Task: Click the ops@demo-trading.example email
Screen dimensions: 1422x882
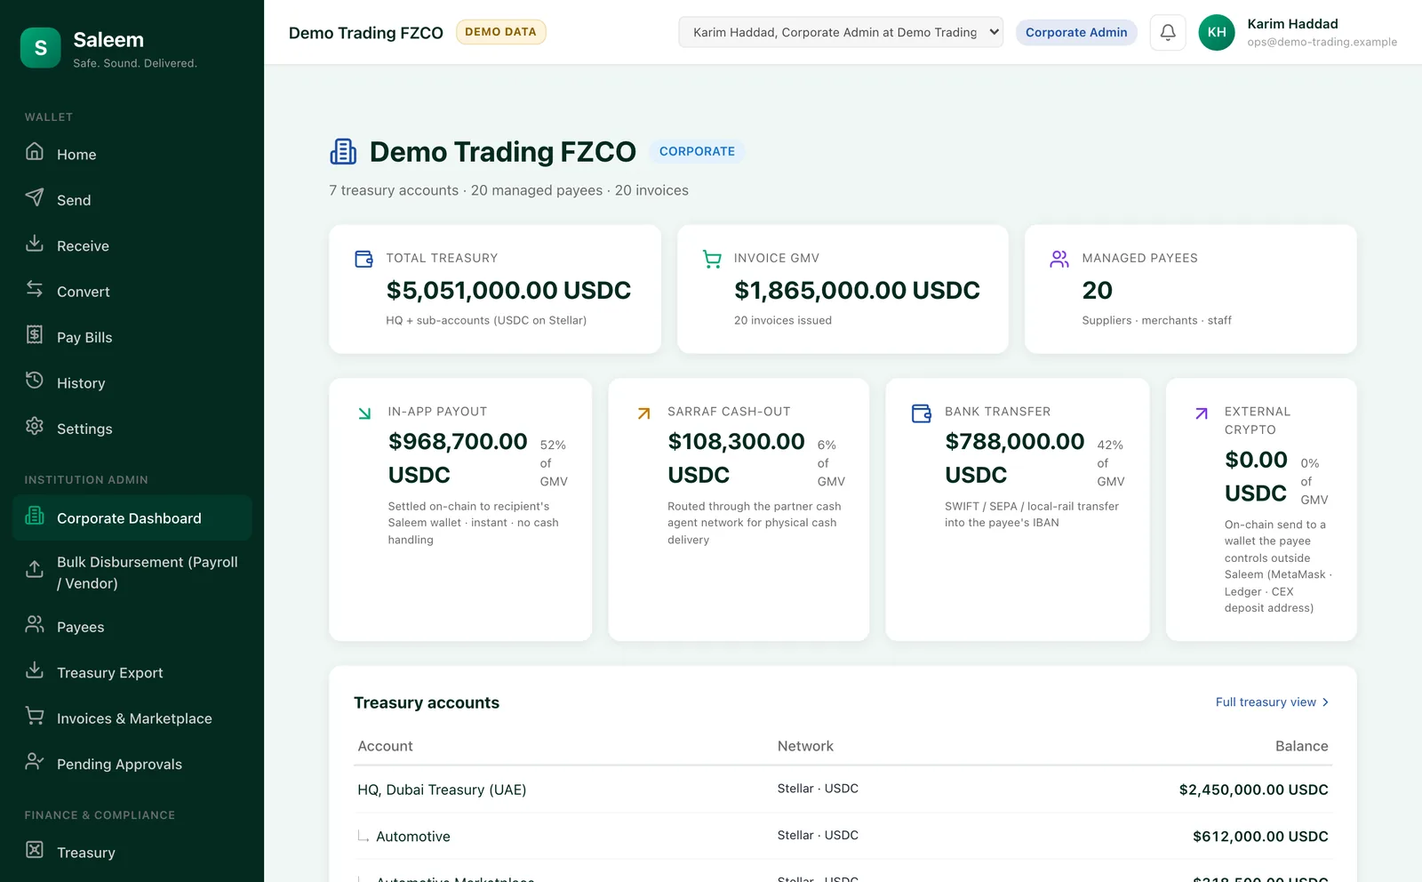Action: coord(1322,42)
